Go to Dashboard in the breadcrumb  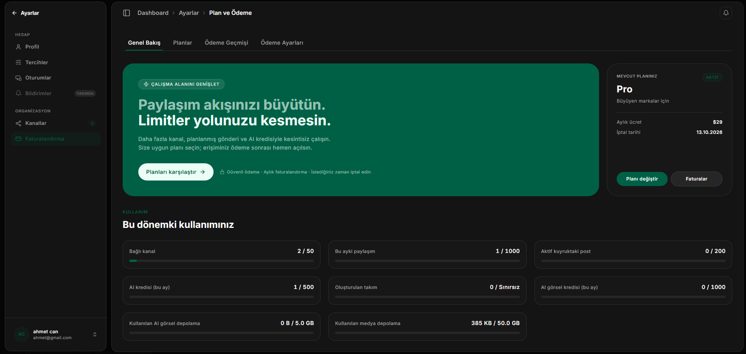pyautogui.click(x=153, y=13)
